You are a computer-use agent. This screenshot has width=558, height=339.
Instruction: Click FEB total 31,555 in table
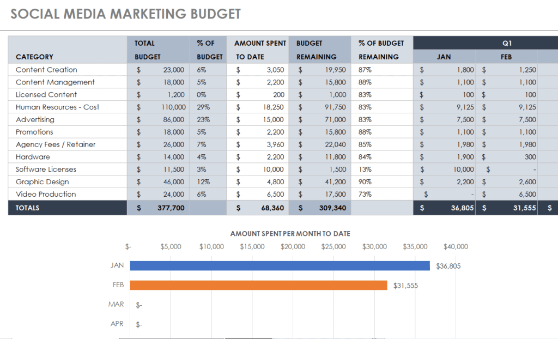[506, 208]
